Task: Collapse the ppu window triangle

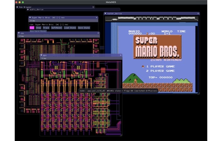Action: pyautogui.click(x=41, y=55)
